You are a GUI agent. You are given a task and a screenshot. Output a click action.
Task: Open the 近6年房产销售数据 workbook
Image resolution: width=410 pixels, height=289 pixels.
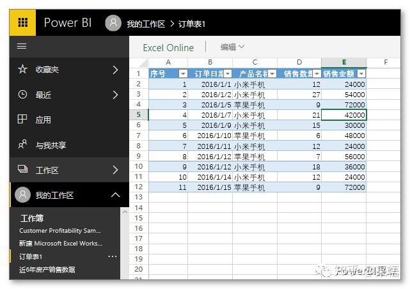(47, 269)
